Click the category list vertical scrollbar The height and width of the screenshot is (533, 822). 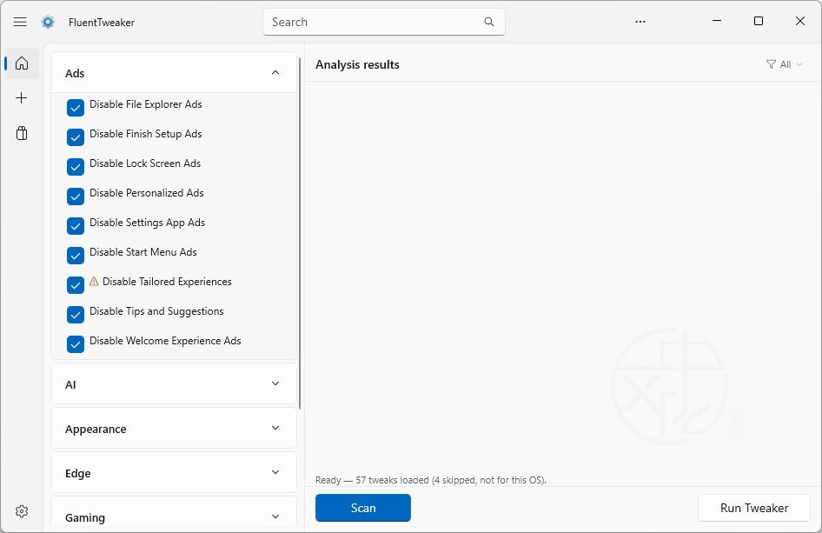tap(299, 233)
